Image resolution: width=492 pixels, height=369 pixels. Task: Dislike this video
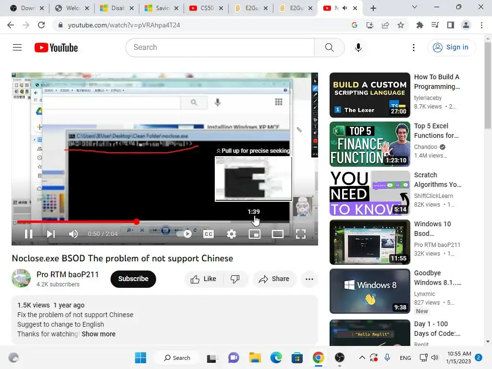pyautogui.click(x=235, y=279)
